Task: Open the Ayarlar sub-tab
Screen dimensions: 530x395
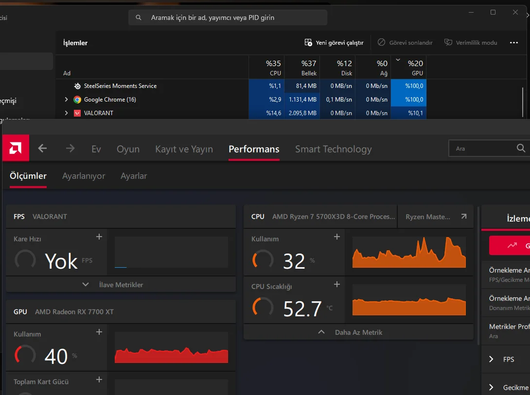Action: pos(134,176)
